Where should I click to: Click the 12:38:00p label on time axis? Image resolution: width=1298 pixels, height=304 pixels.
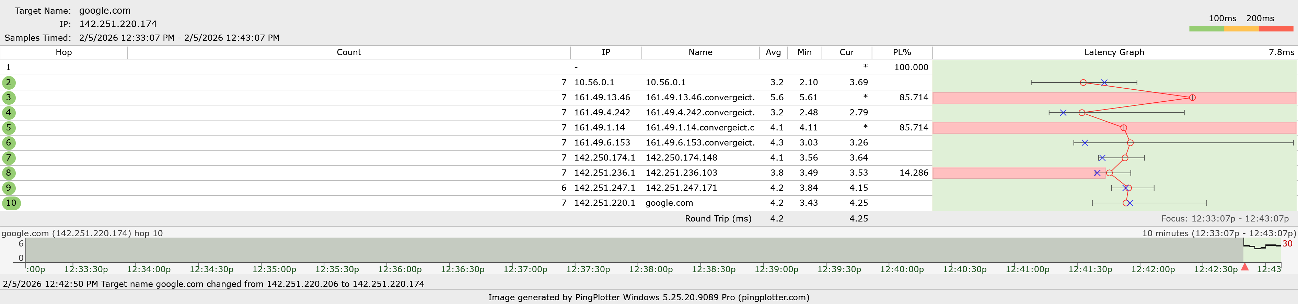pos(650,269)
